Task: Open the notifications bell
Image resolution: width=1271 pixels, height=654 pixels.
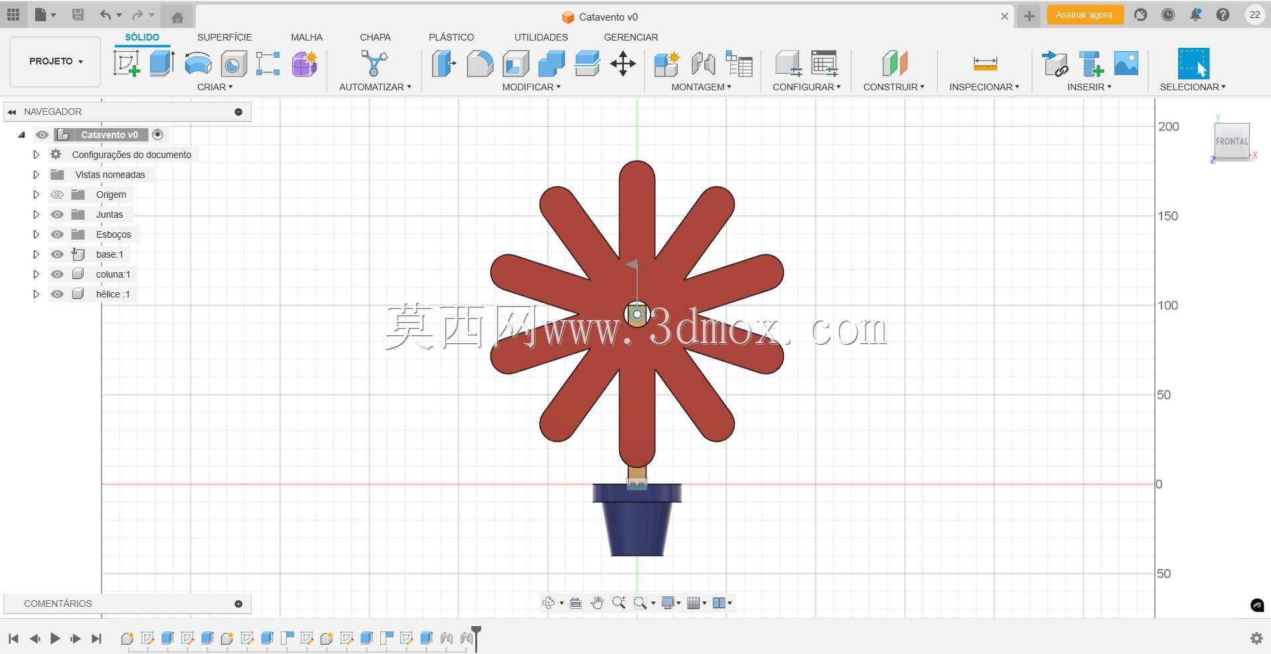Action: click(1195, 15)
